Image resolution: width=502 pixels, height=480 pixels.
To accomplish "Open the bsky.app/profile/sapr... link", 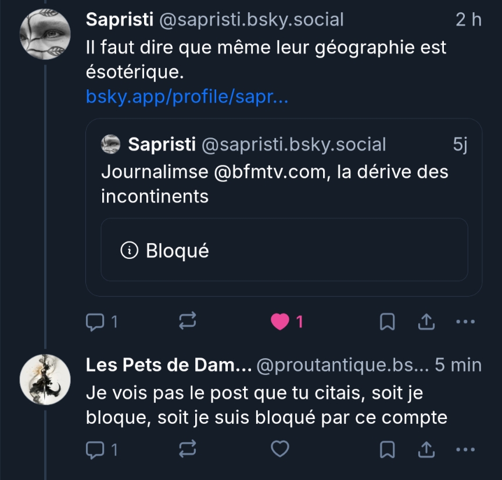I will tap(187, 96).
